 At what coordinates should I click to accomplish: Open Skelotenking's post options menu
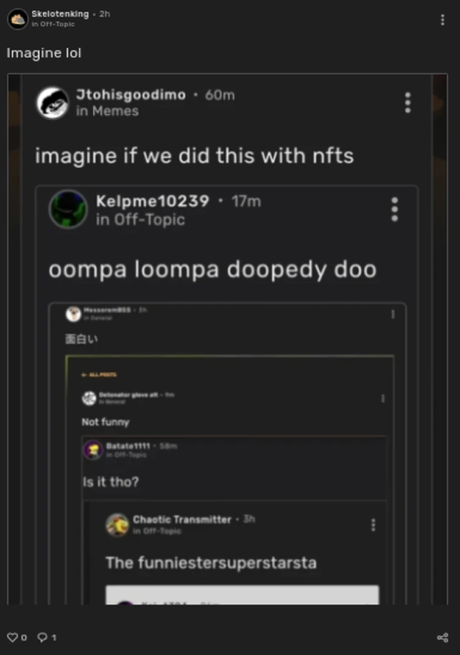pyautogui.click(x=442, y=20)
